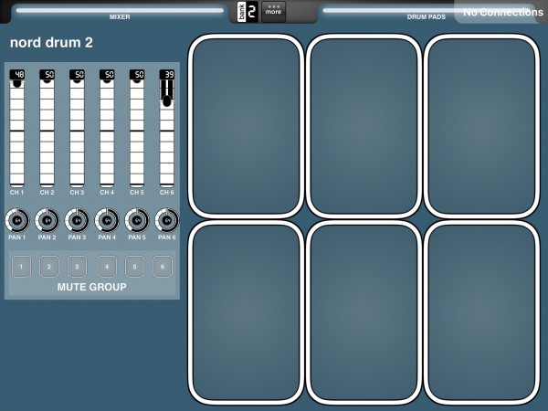Tap the more button

(x=273, y=12)
